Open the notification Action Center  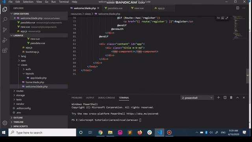pyautogui.click(x=245, y=133)
